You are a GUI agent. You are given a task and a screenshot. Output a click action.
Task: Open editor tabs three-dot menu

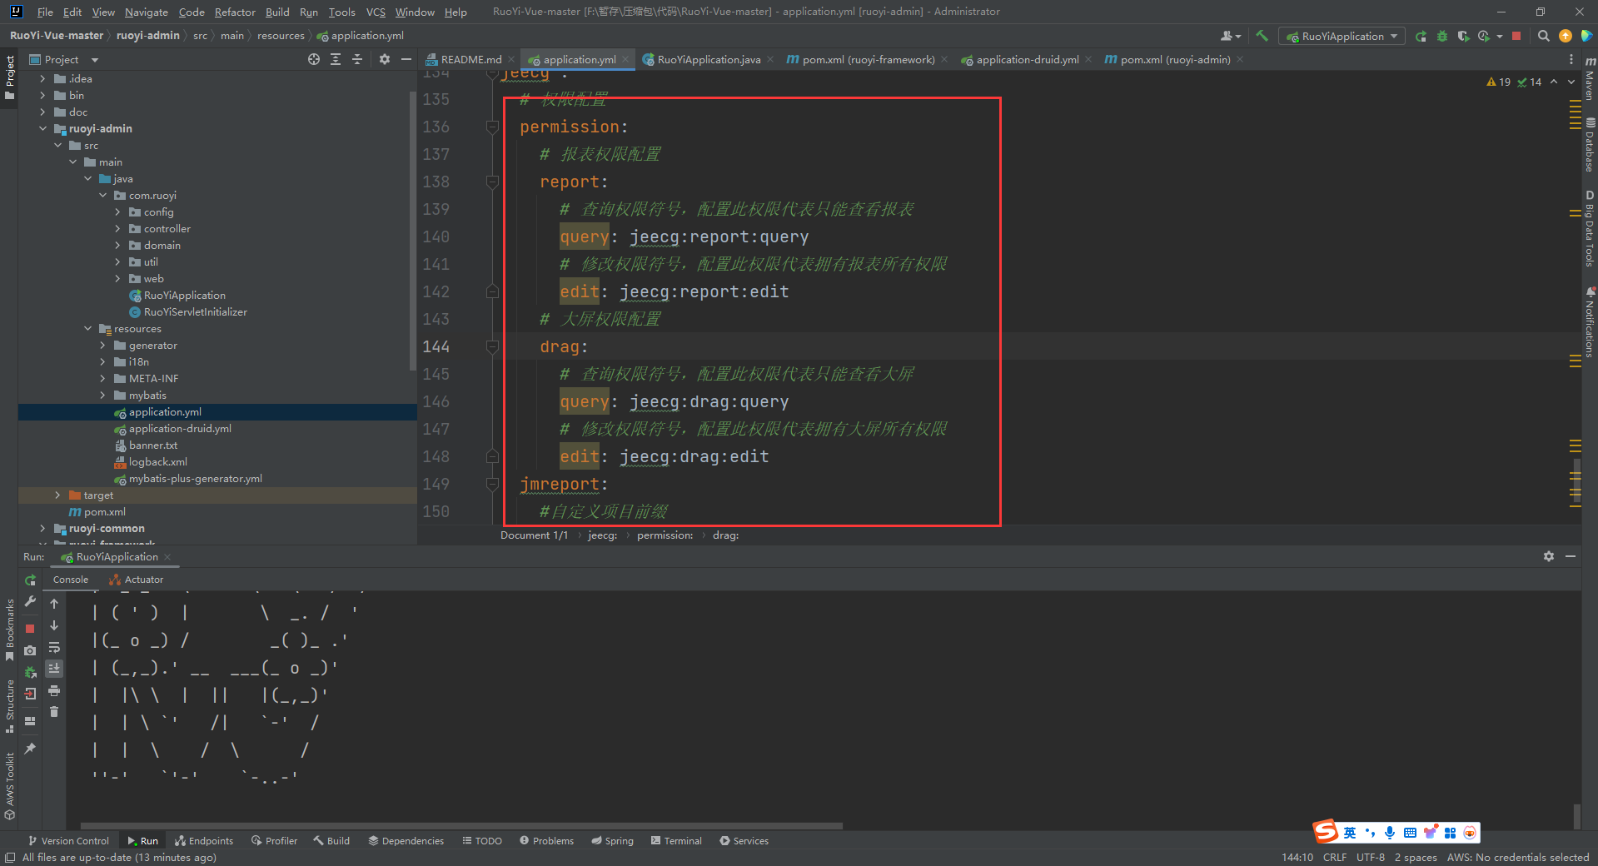point(1571,59)
